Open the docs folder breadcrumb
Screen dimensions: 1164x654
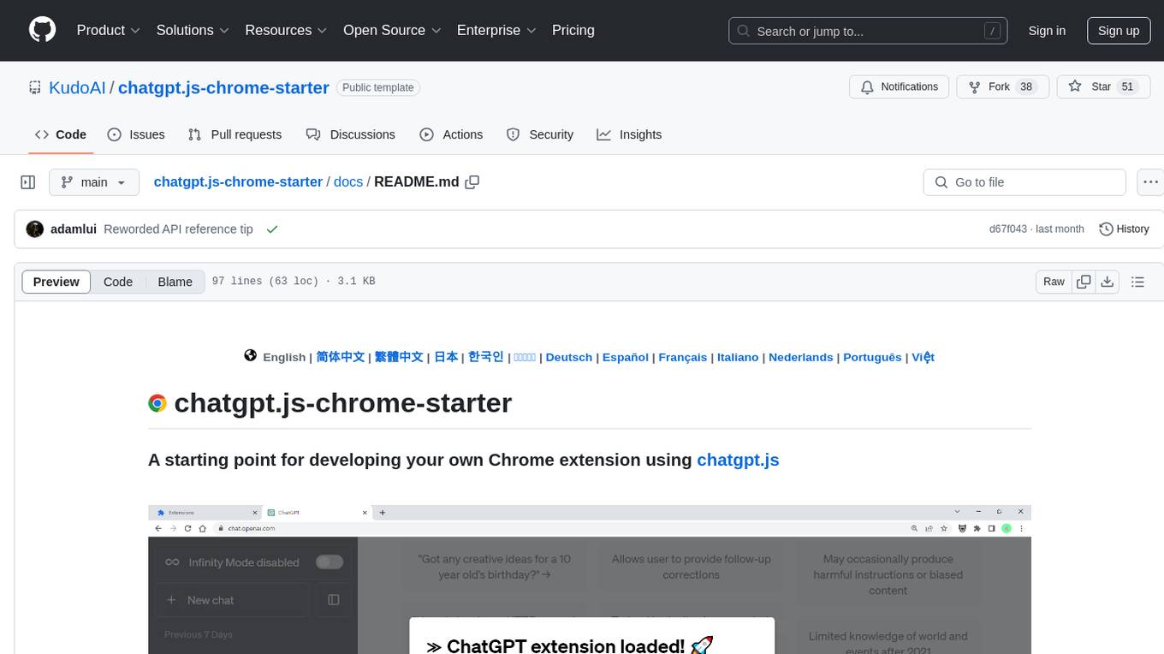[x=348, y=181]
